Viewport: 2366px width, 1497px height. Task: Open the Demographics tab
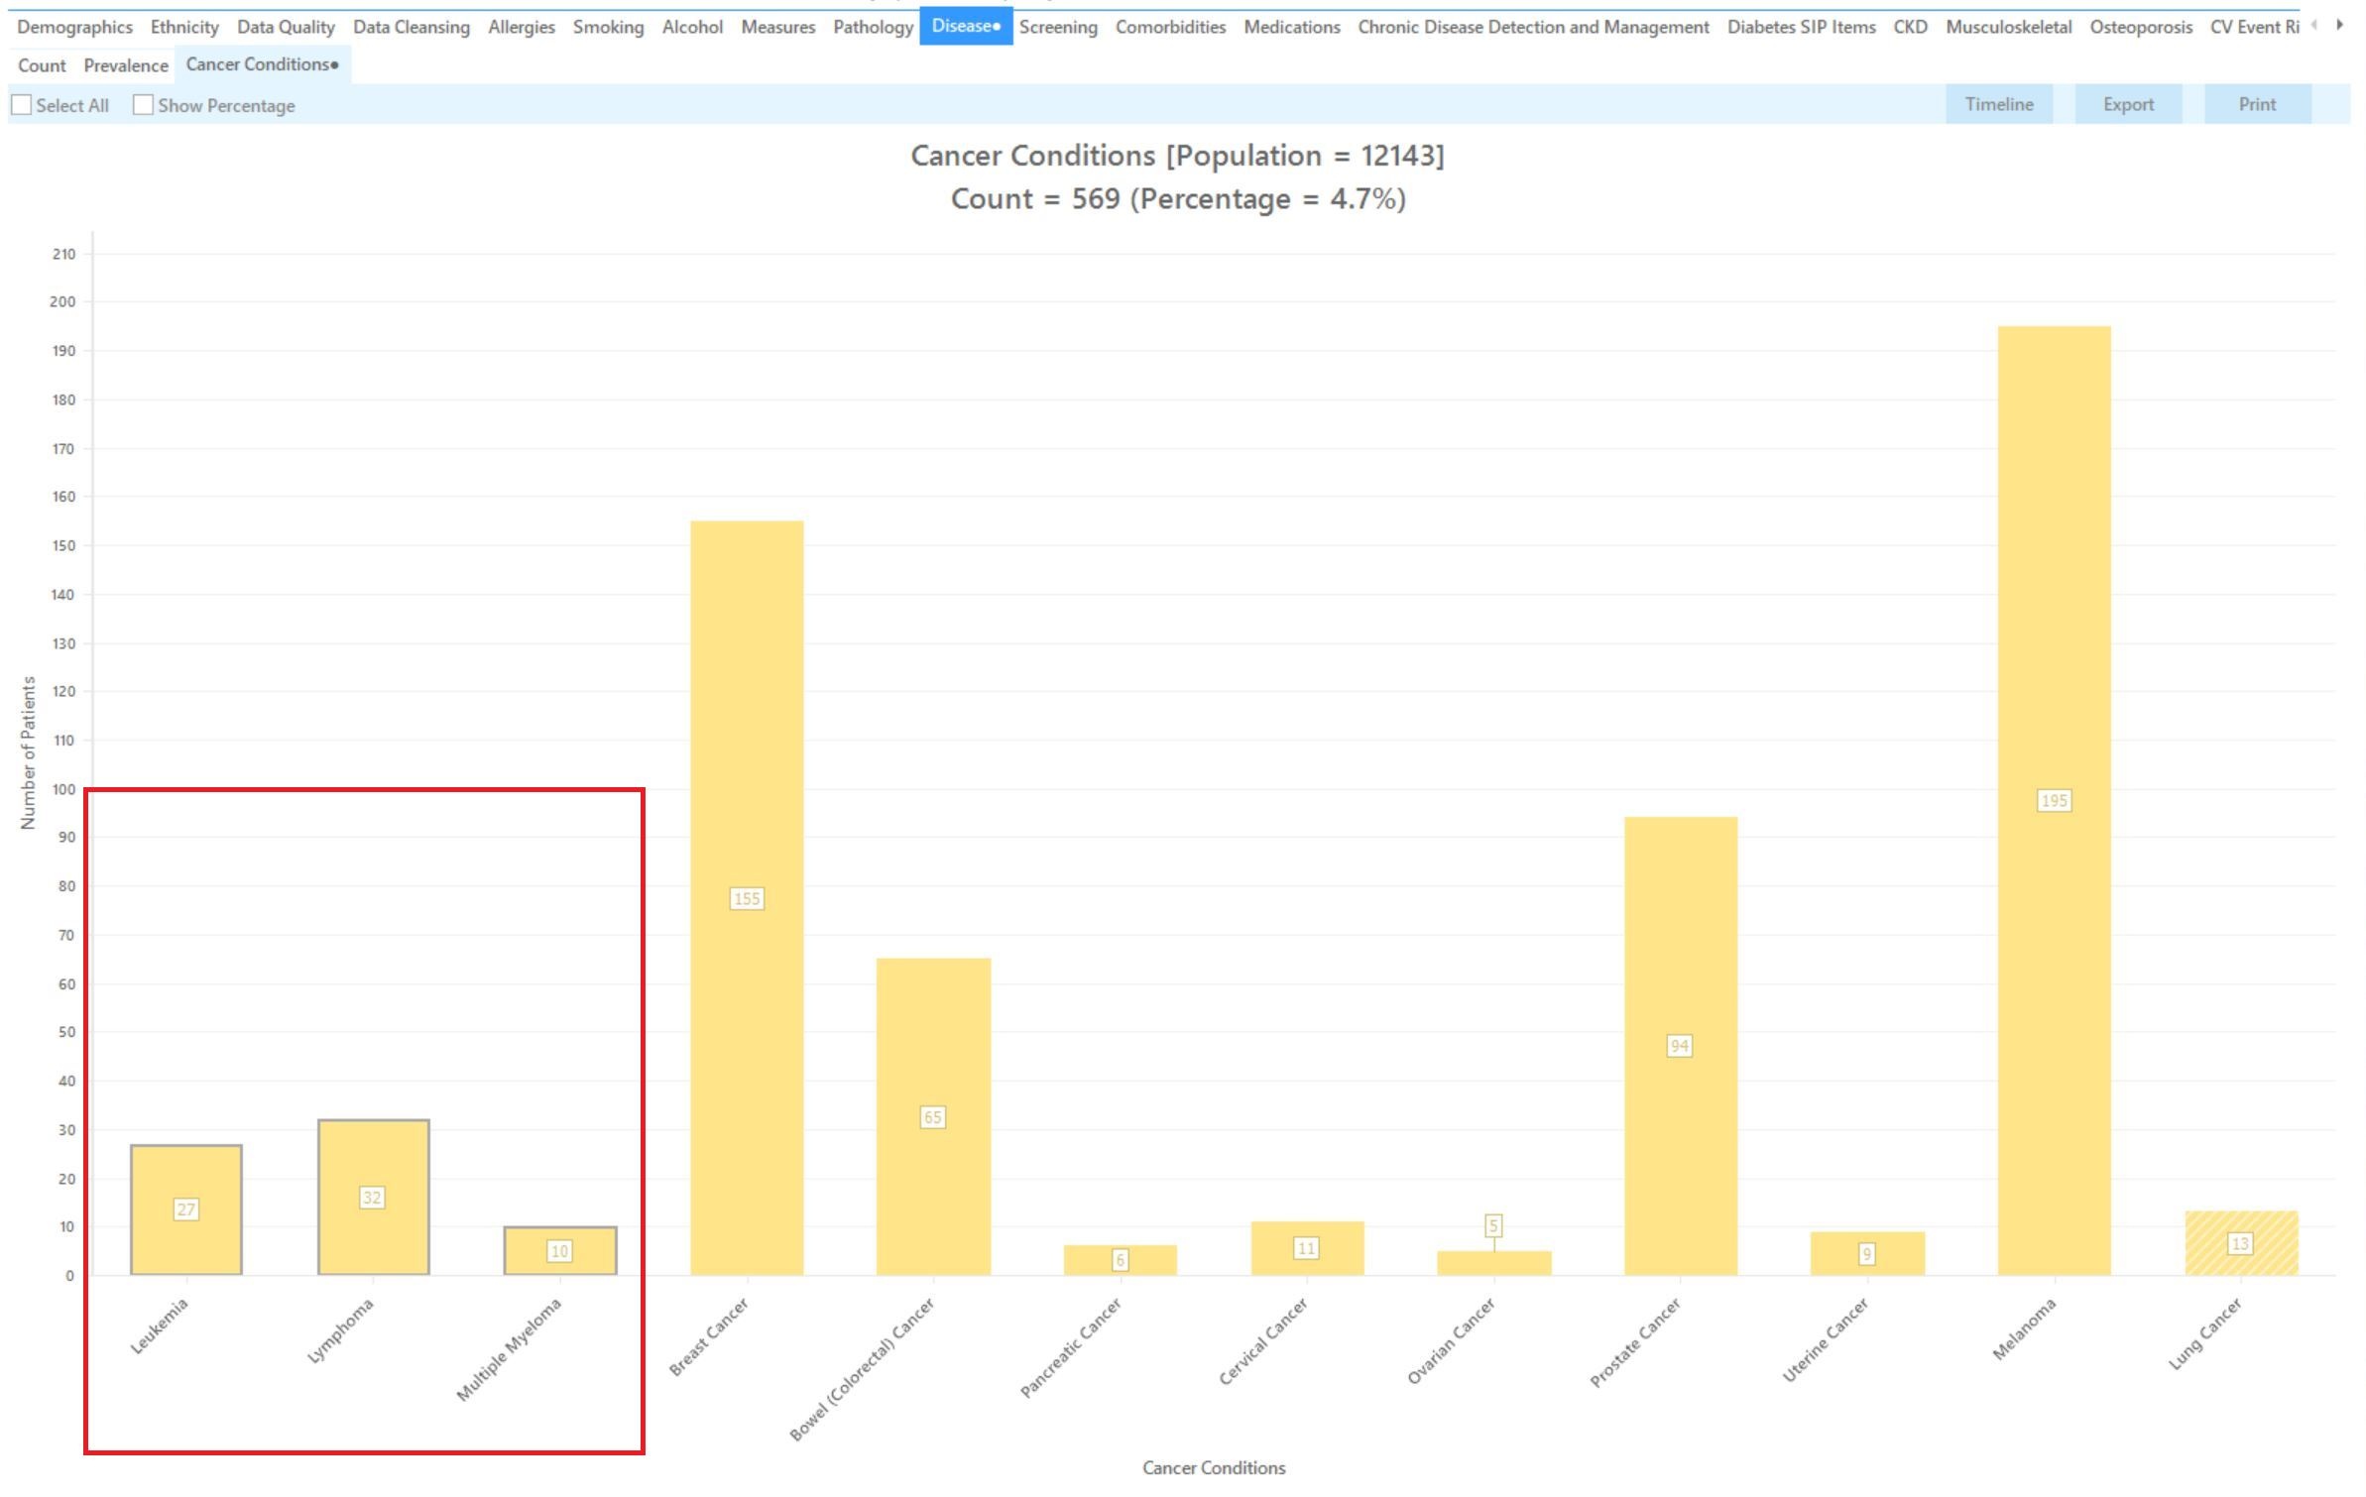point(74,27)
